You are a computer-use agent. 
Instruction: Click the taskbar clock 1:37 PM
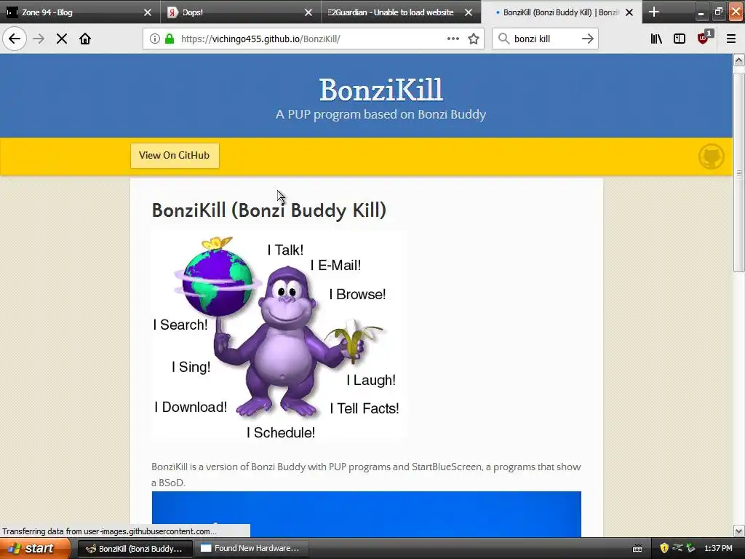pyautogui.click(x=718, y=549)
